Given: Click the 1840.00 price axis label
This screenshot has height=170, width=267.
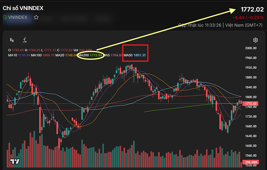Looking at the screenshot, I should [x=251, y=87].
